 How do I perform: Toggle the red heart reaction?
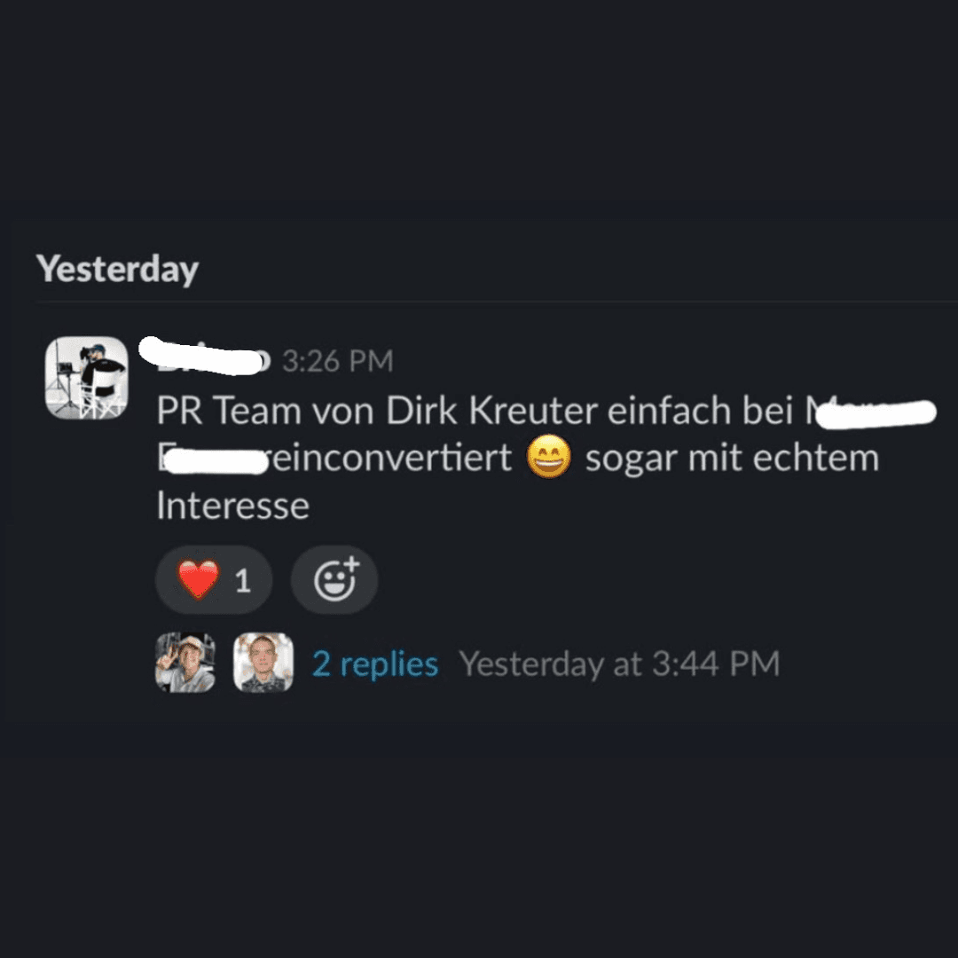click(213, 579)
